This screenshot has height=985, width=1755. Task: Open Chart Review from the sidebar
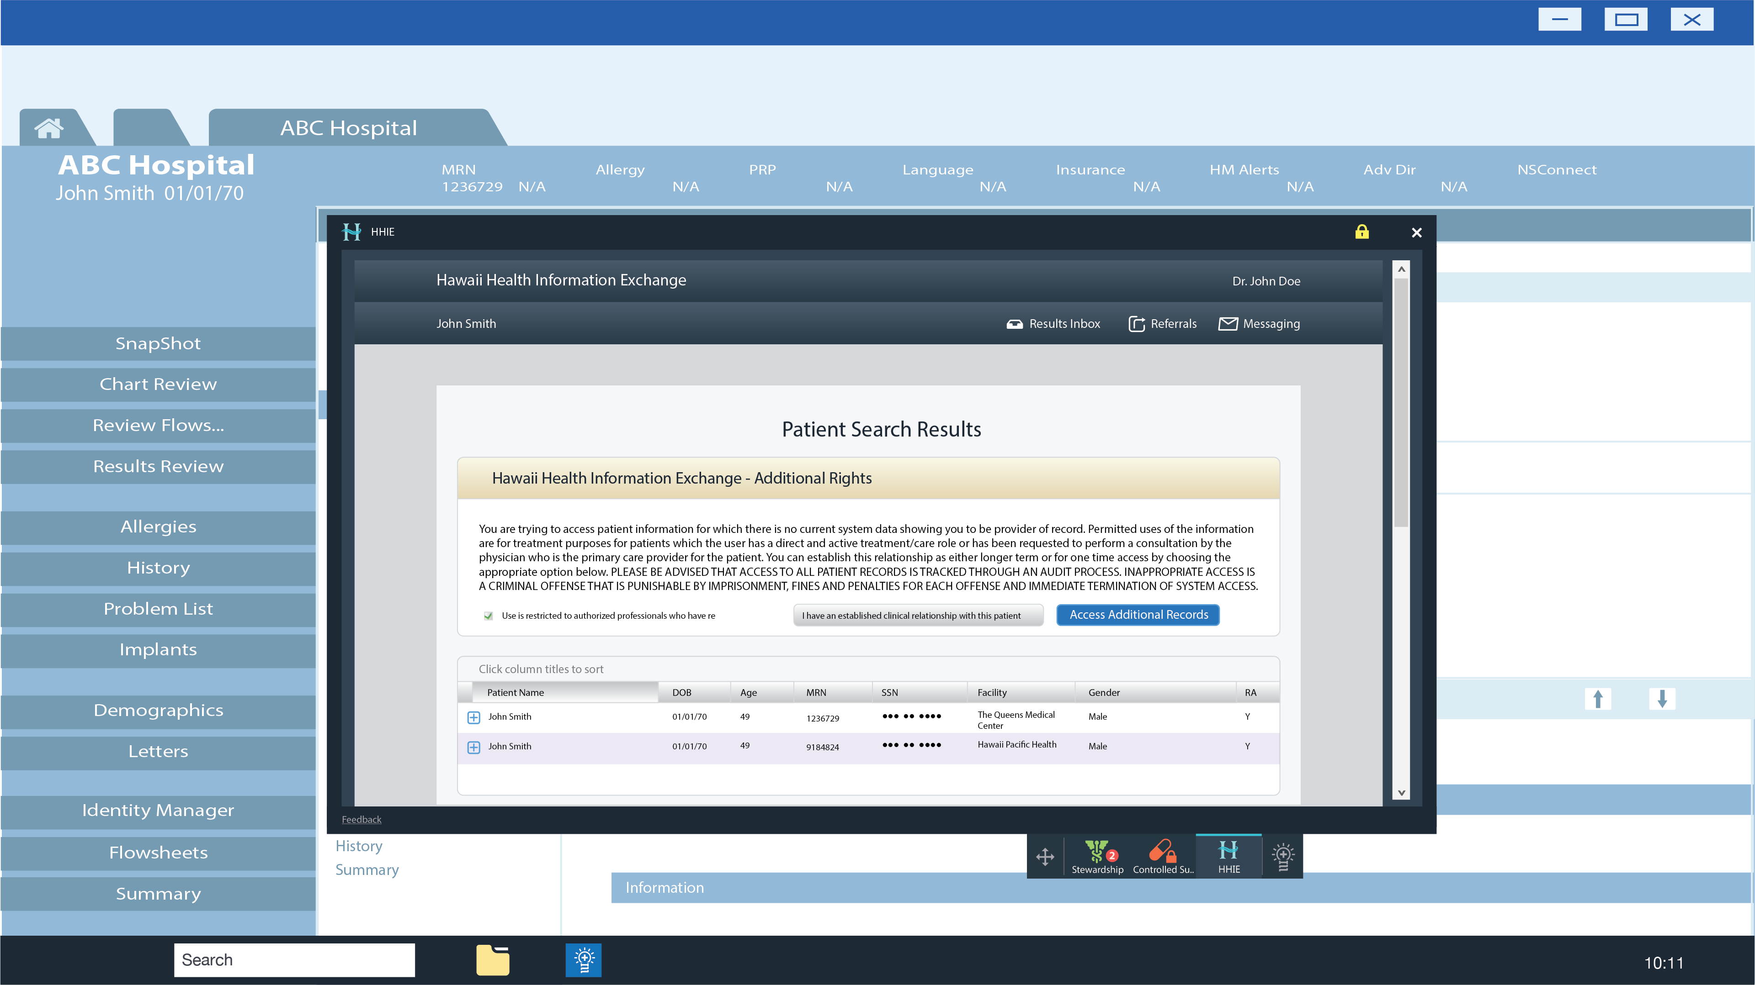pos(158,385)
